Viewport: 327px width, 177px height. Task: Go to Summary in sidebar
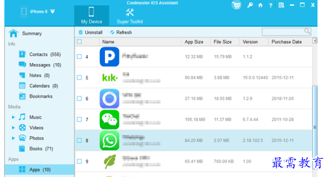tap(25, 33)
